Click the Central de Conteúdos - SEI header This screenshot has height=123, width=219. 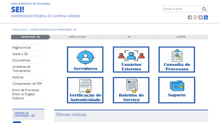click(28, 114)
